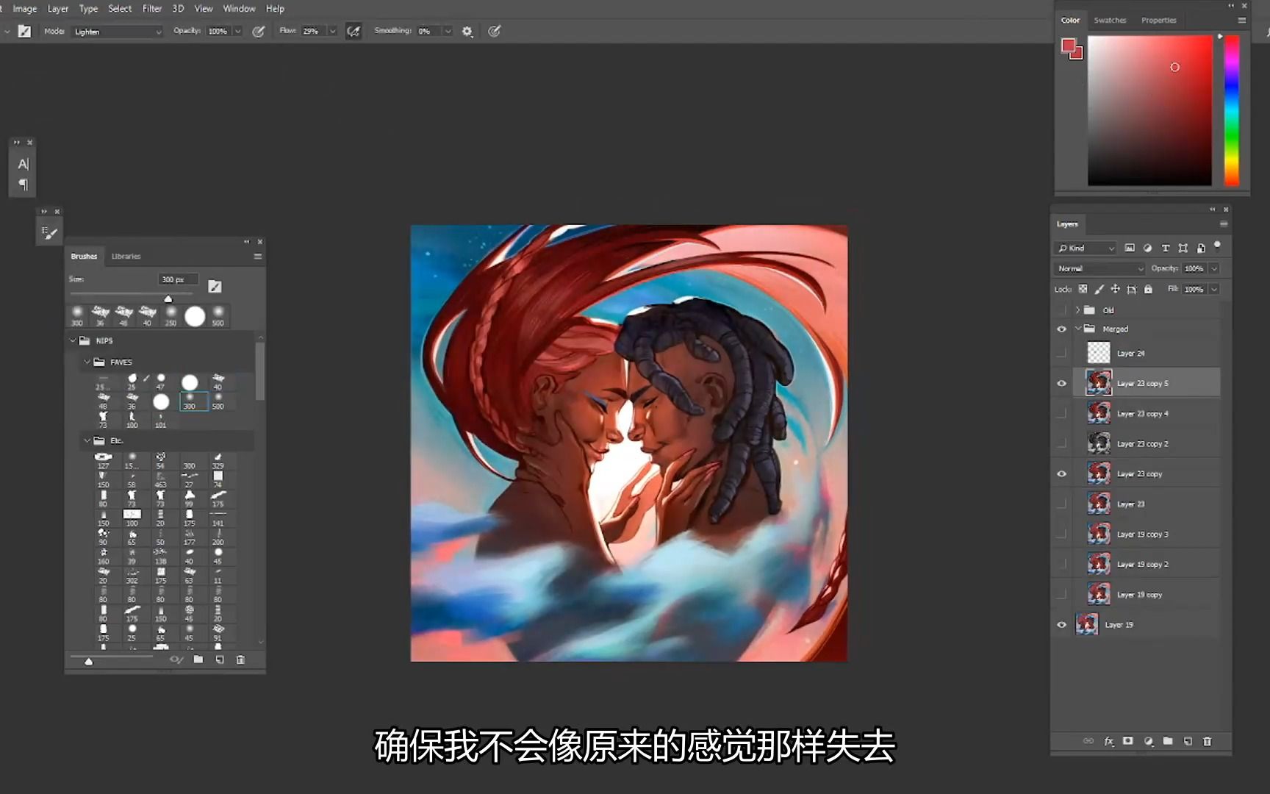Viewport: 1270px width, 794px height.
Task: Enable airbrush-style build-up effects
Action: [x=354, y=31]
